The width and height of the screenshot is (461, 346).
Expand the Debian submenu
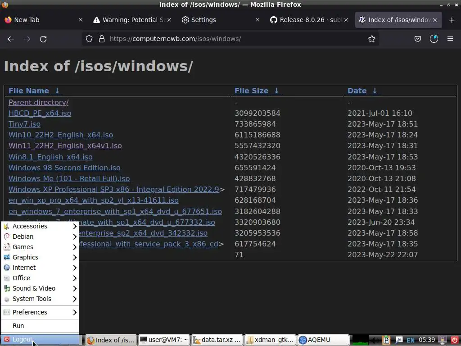tap(40, 237)
